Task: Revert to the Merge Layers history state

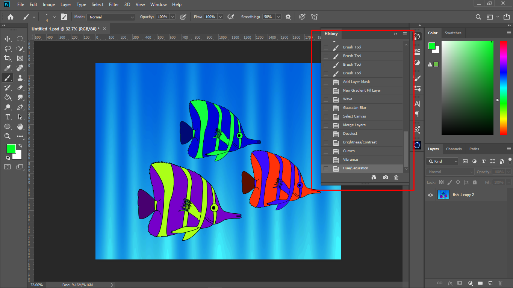Action: click(x=354, y=125)
